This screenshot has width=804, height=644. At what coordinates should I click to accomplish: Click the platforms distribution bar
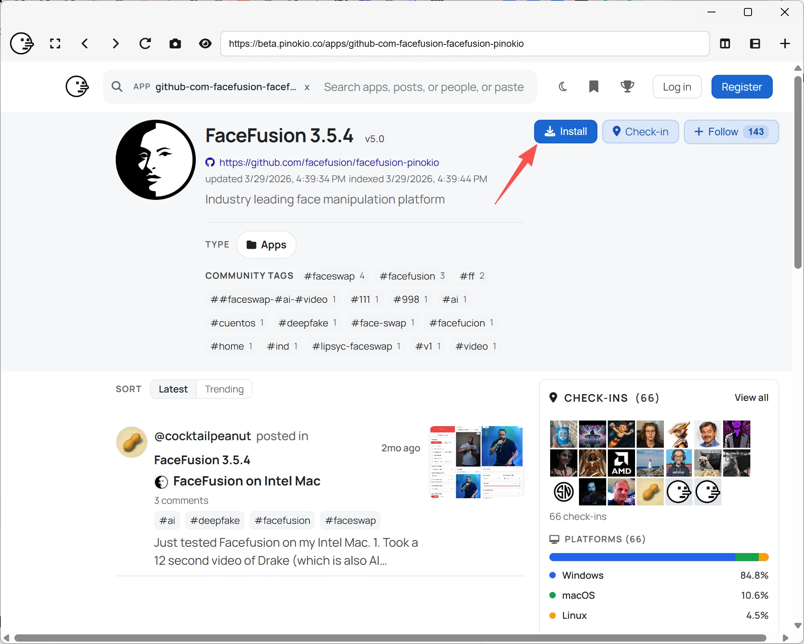(659, 557)
